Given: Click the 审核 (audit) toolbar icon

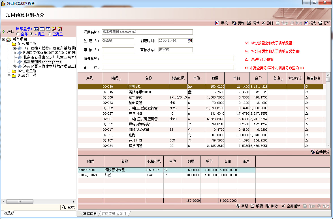Looking at the screenshot, I should pyautogui.click(x=217, y=23).
